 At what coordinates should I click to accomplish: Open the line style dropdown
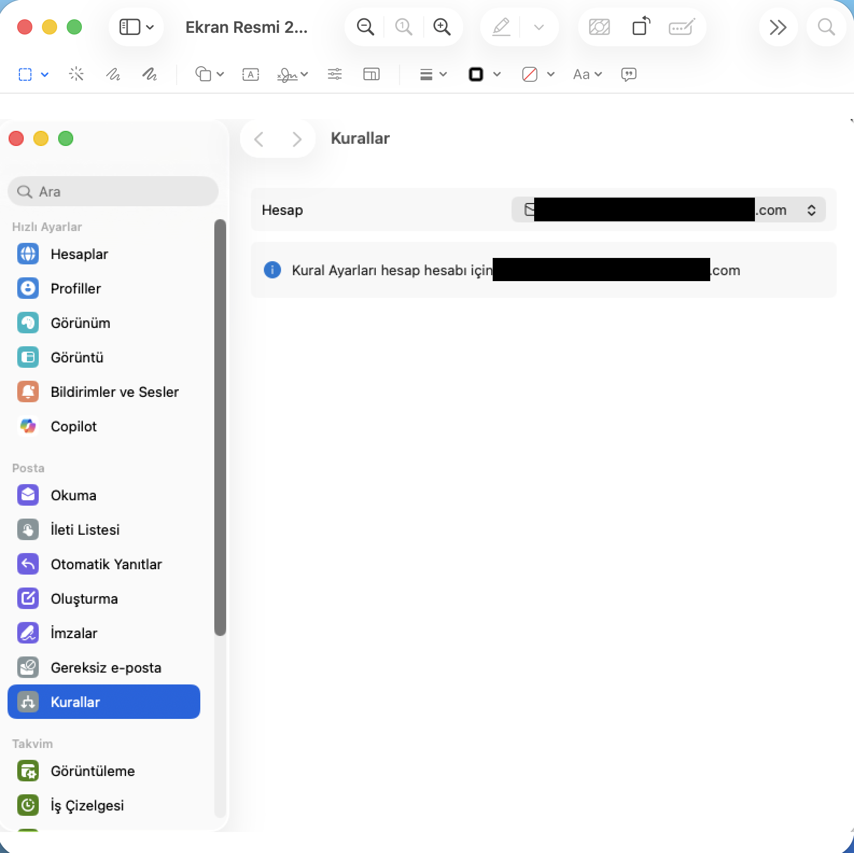433,74
